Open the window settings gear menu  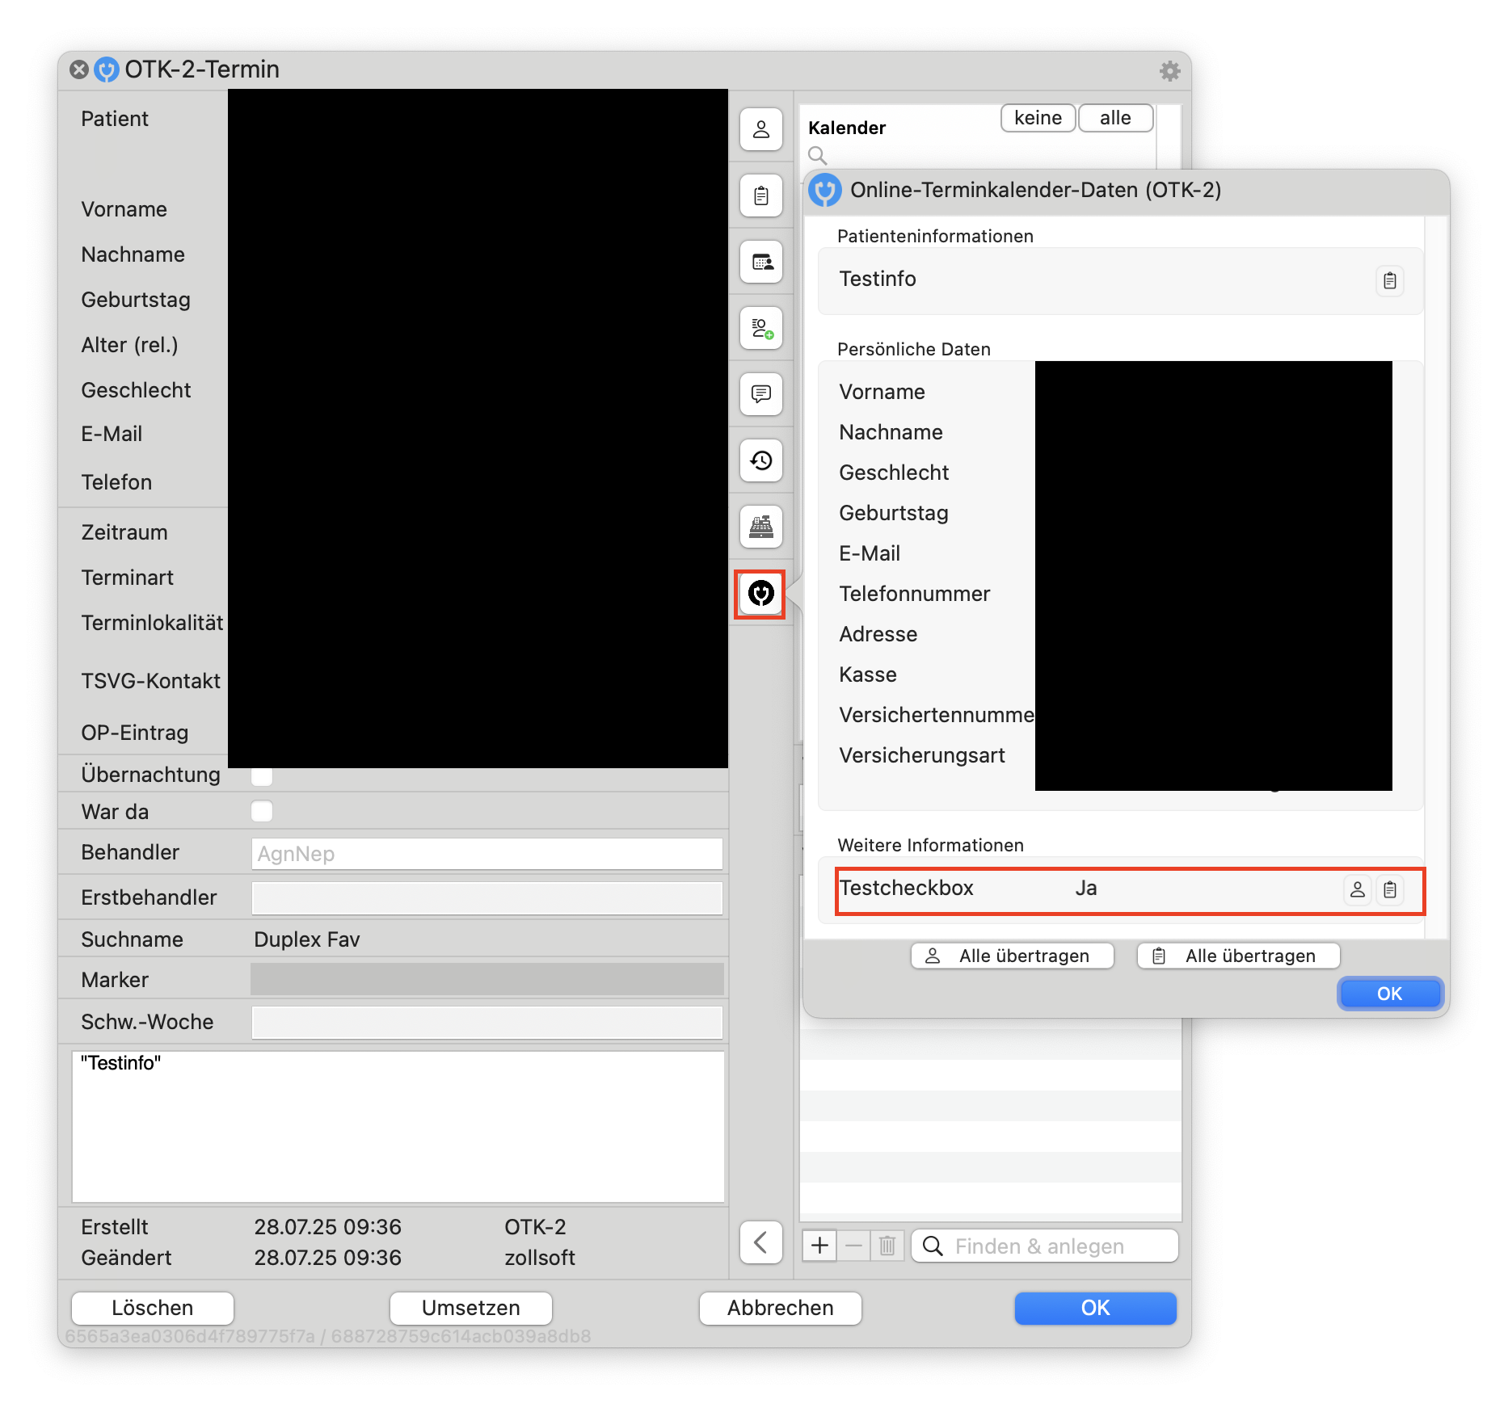[1169, 71]
